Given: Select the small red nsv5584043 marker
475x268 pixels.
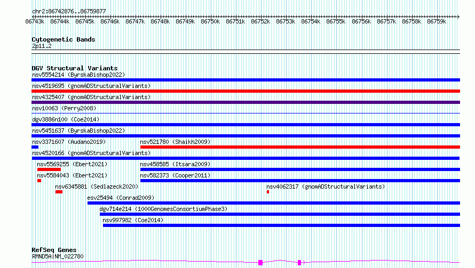Looking at the screenshot, I should click(39, 181).
